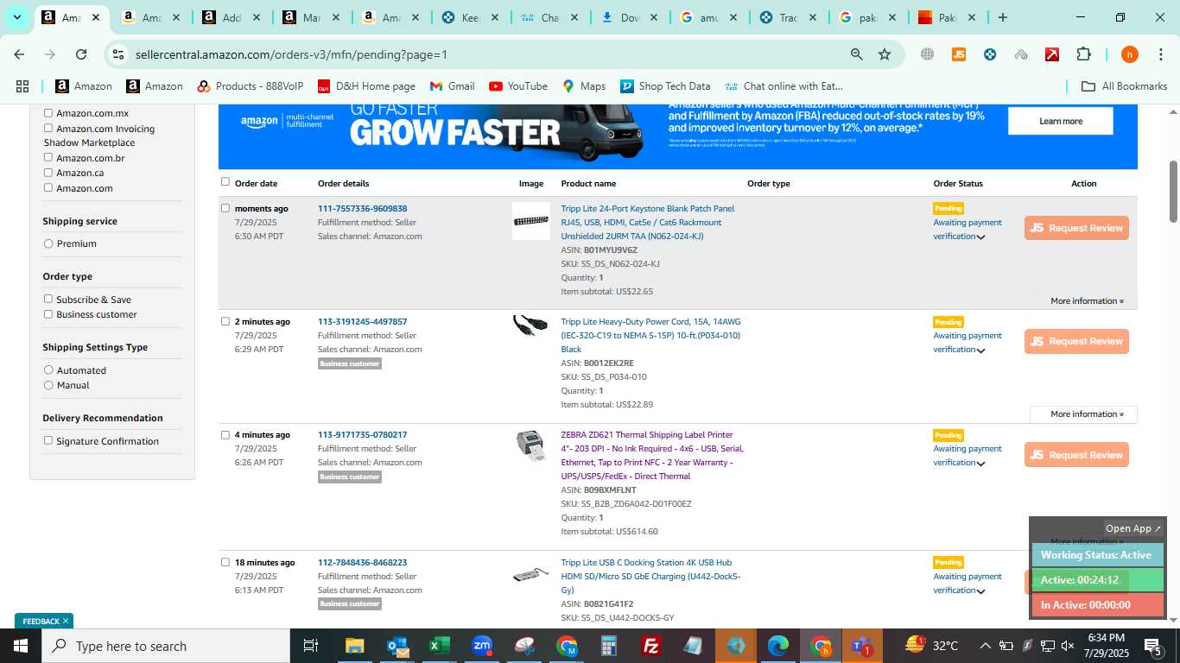Check the Amazon.com.br checkbox
This screenshot has width=1180, height=663.
click(48, 158)
